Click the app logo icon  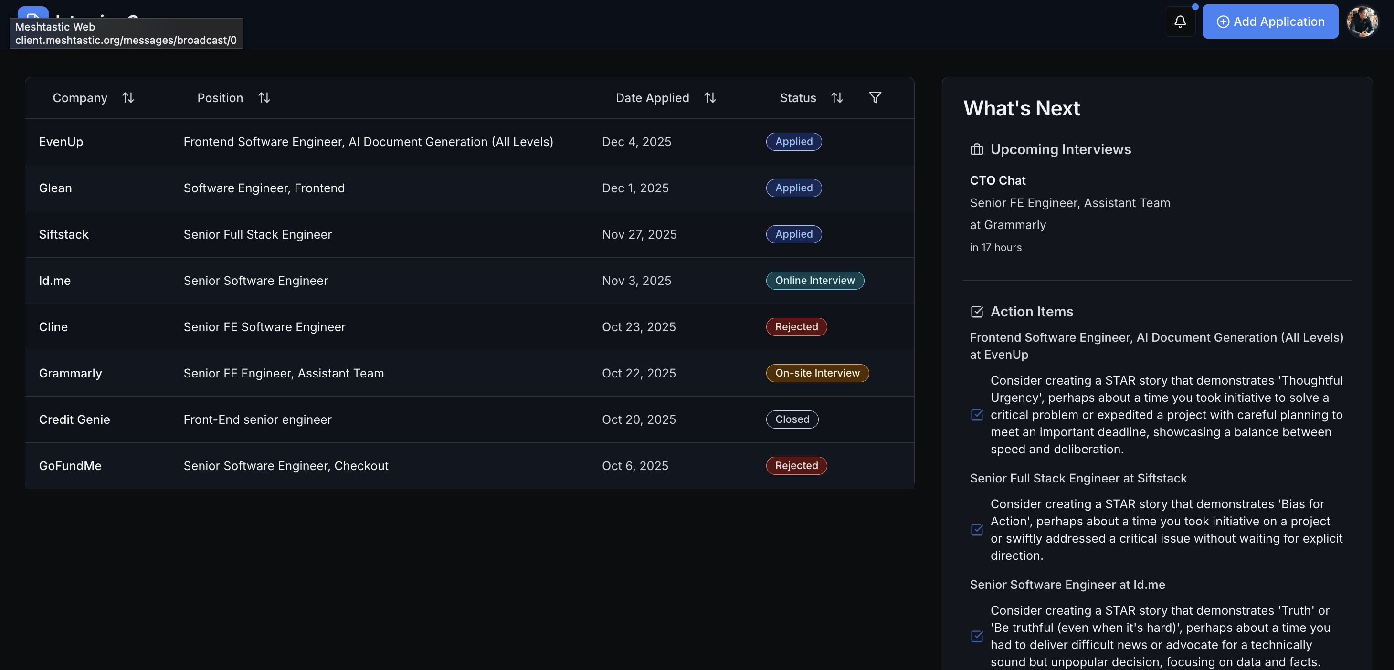(32, 12)
